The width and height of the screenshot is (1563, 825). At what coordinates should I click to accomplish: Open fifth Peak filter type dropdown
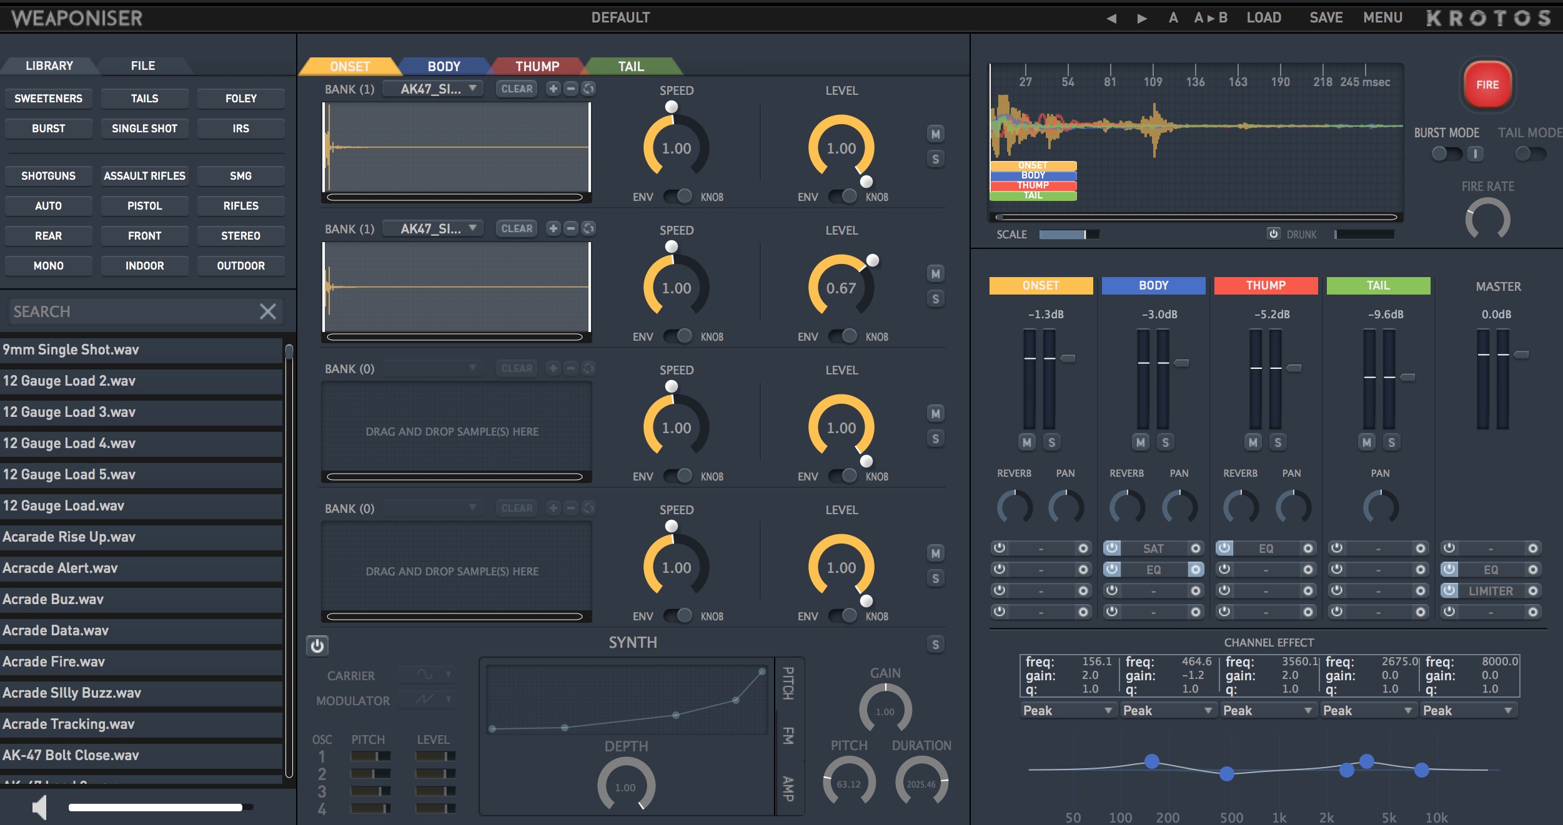pos(1467,710)
